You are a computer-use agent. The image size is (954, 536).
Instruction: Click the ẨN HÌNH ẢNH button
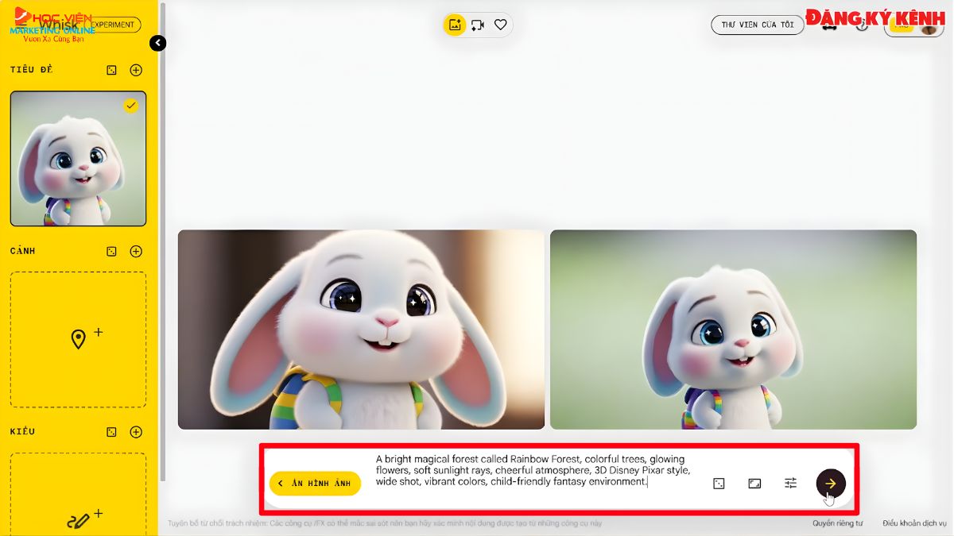315,483
